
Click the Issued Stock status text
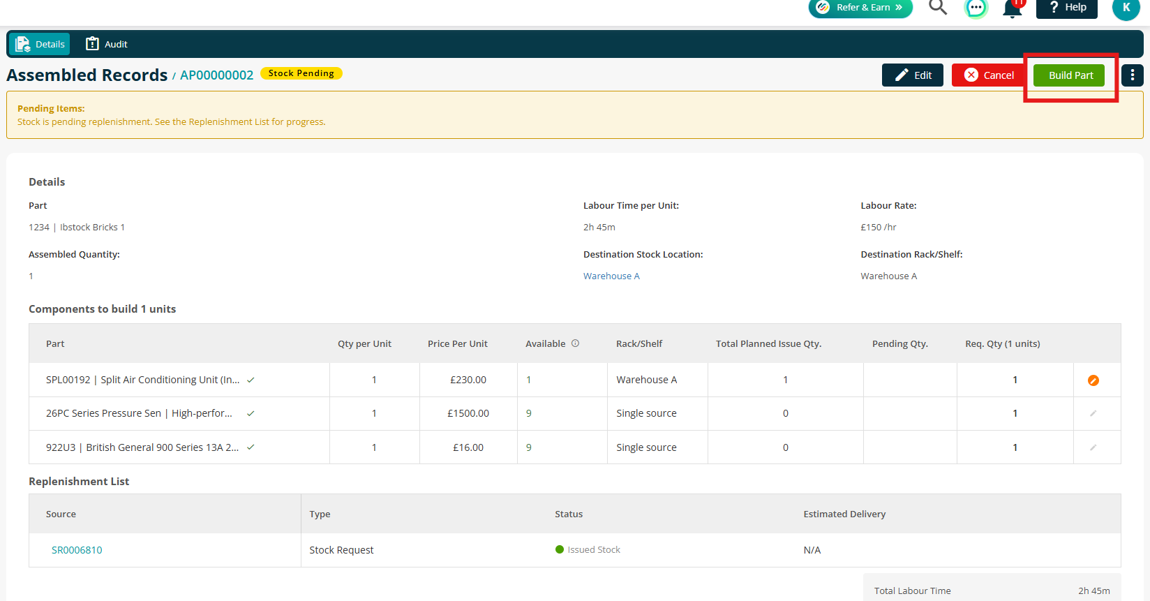pyautogui.click(x=594, y=550)
